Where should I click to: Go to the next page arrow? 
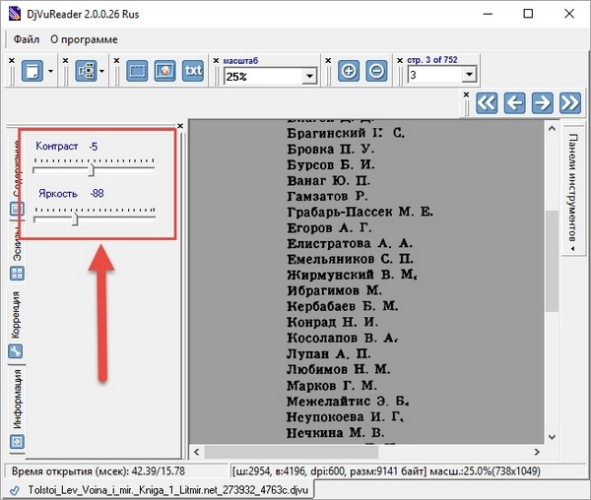541,102
